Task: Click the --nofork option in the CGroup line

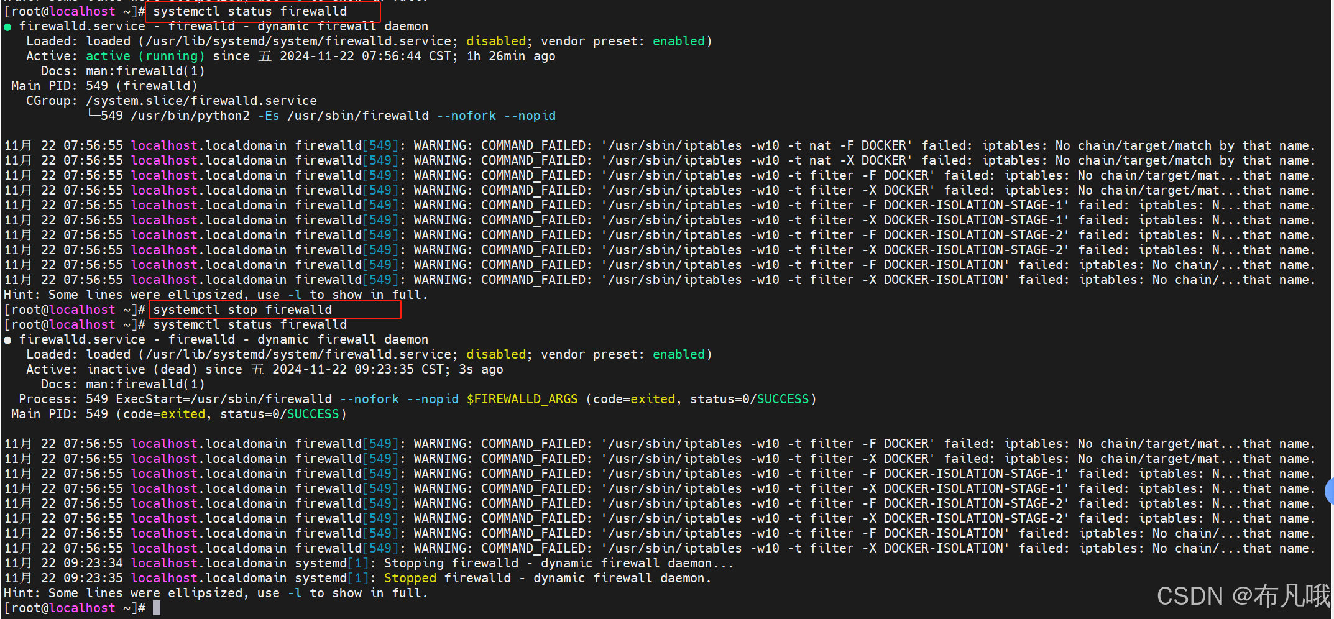Action: click(x=467, y=116)
